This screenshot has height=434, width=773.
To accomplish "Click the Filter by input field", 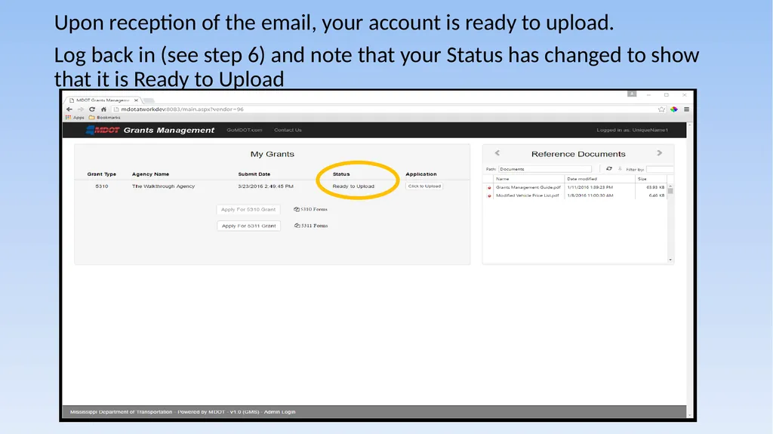I will click(660, 169).
